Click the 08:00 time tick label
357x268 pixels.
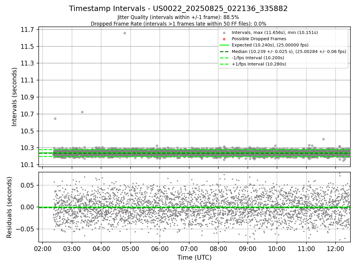point(218,249)
